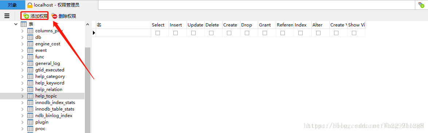Tick the Insert privilege checkbox
Image resolution: width=428 pixels, height=133 pixels.
[176, 33]
